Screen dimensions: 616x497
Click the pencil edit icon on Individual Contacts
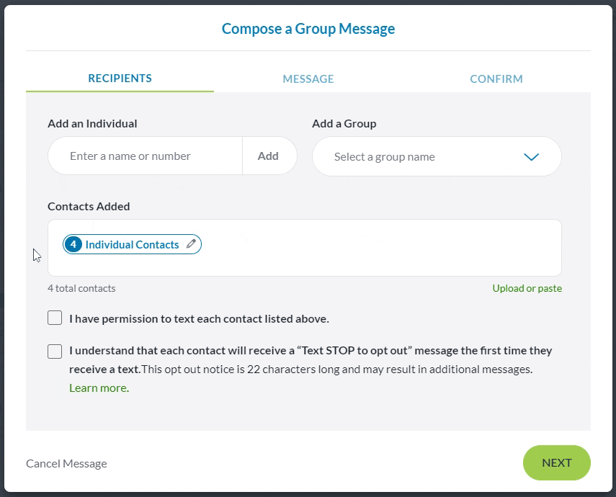point(191,244)
